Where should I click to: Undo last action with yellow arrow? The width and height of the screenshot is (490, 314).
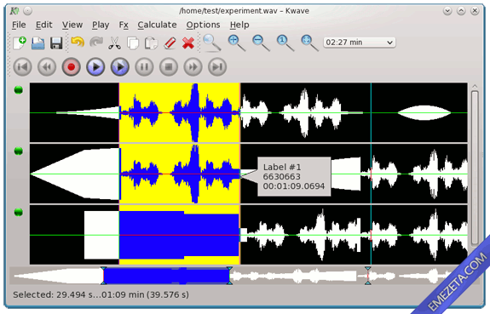(x=78, y=43)
